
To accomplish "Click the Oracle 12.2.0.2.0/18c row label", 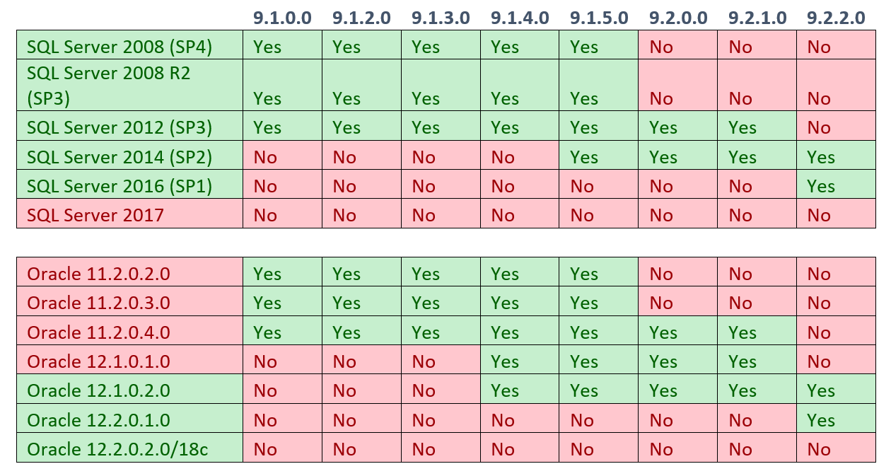I will click(x=117, y=449).
